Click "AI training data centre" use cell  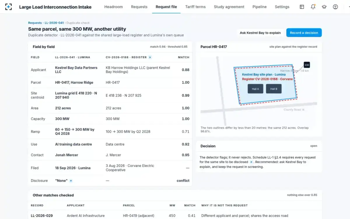click(x=73, y=144)
